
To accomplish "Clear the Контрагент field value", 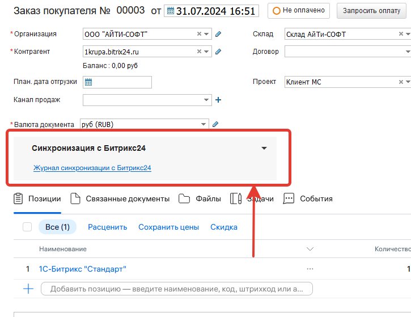I will [x=199, y=52].
